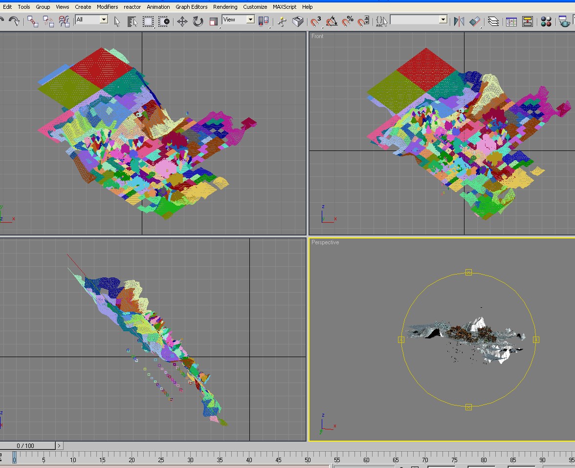Click the Select and Link tool

coord(33,21)
